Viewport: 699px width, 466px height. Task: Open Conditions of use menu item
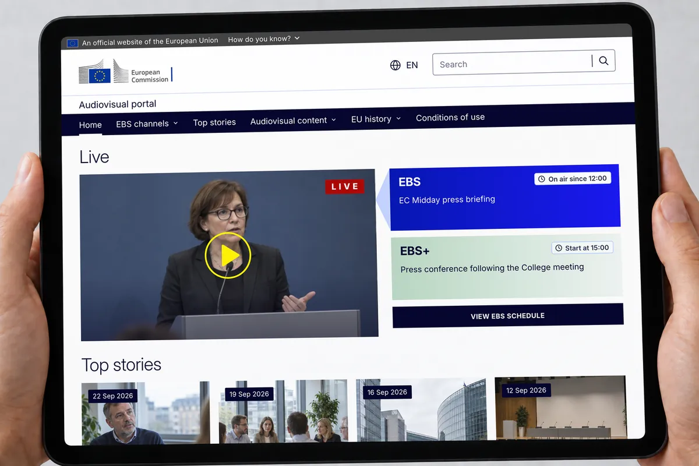coord(450,117)
